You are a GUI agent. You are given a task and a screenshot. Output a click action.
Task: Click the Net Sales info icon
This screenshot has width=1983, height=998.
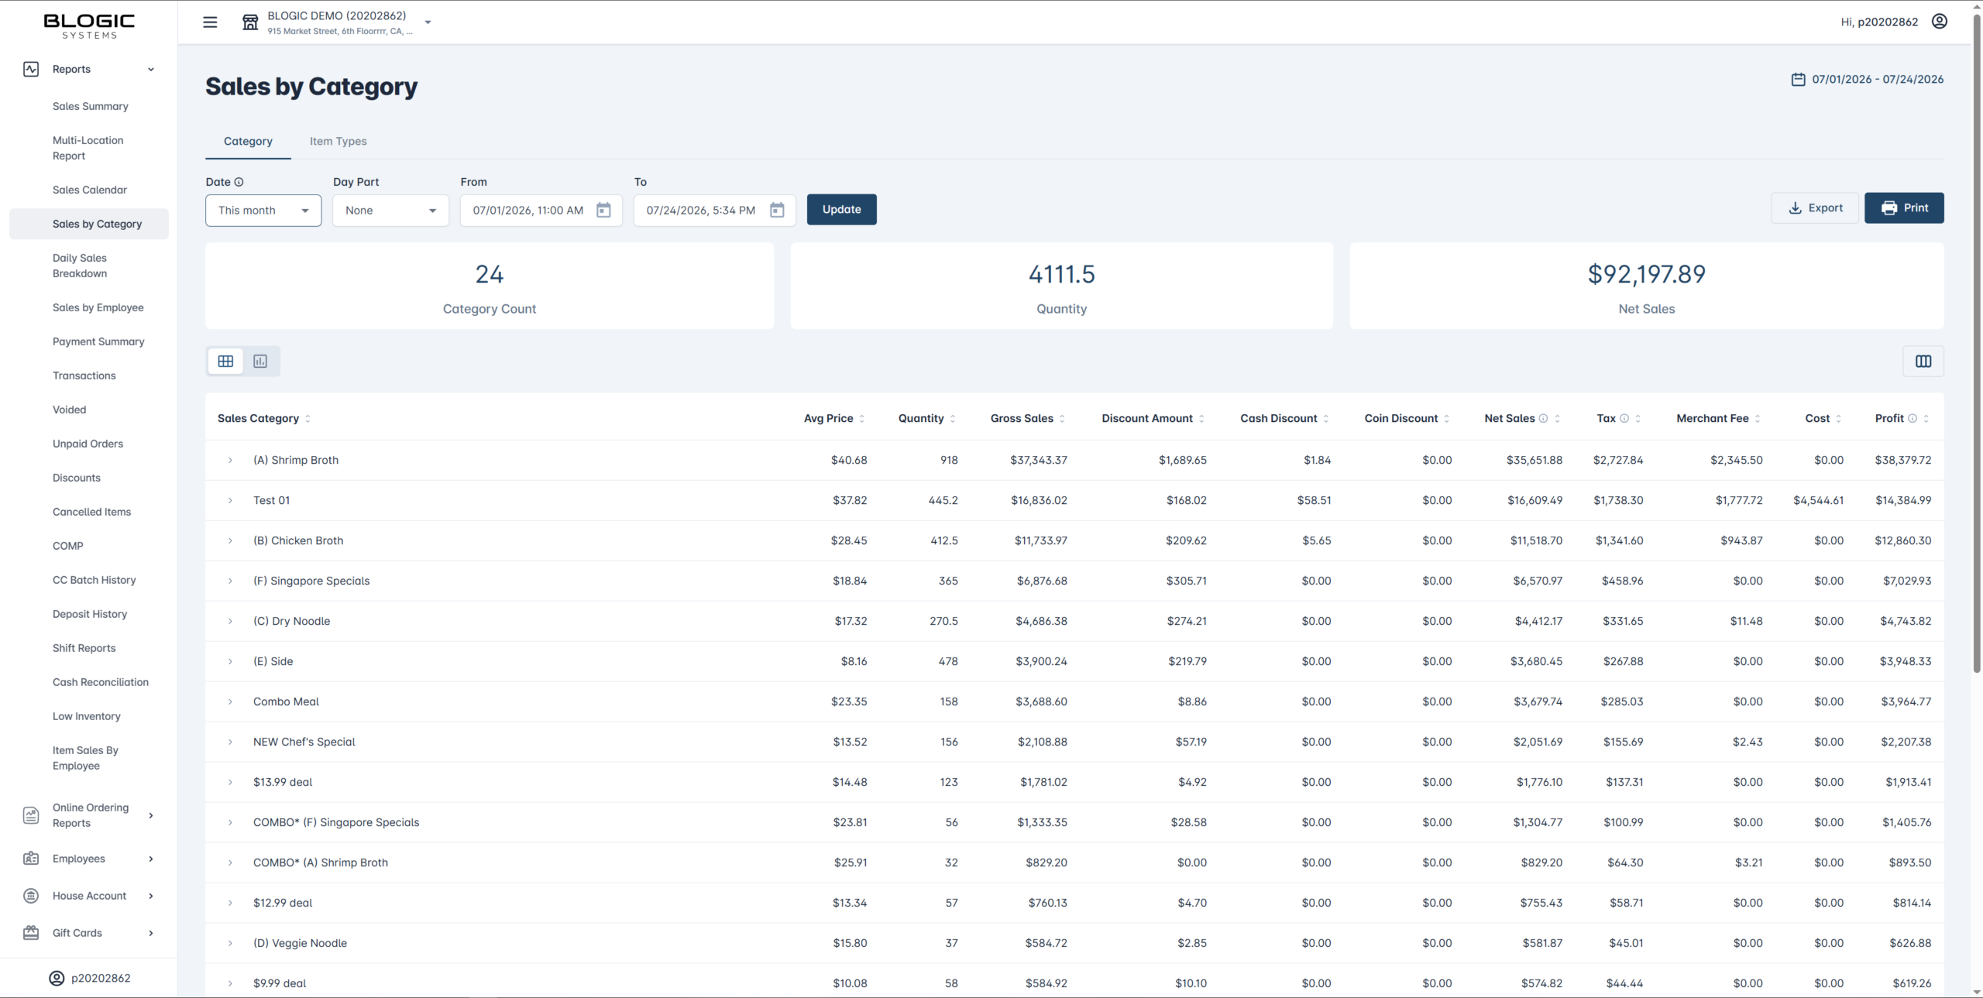pyautogui.click(x=1543, y=418)
